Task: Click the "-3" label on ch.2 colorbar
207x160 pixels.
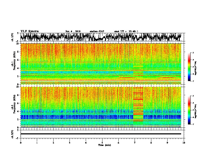Action: (193, 96)
